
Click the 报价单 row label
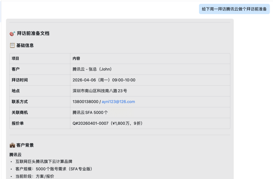18,123
